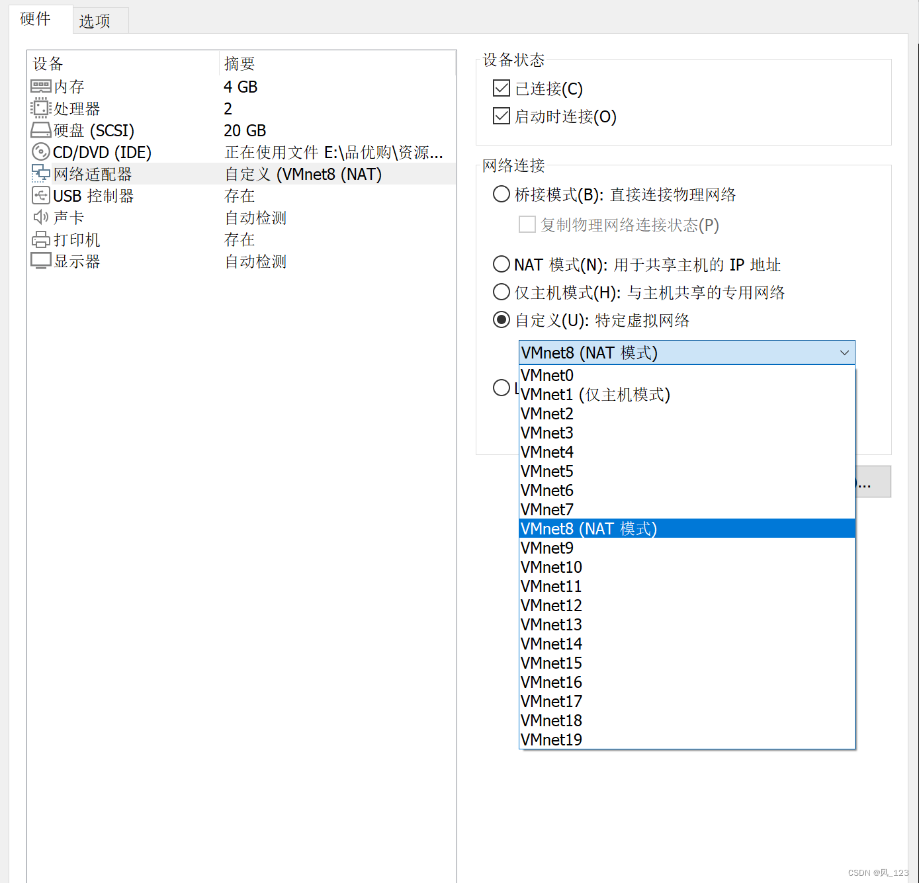Select the 网络适配器 row label
Image resolution: width=919 pixels, height=883 pixels.
93,174
